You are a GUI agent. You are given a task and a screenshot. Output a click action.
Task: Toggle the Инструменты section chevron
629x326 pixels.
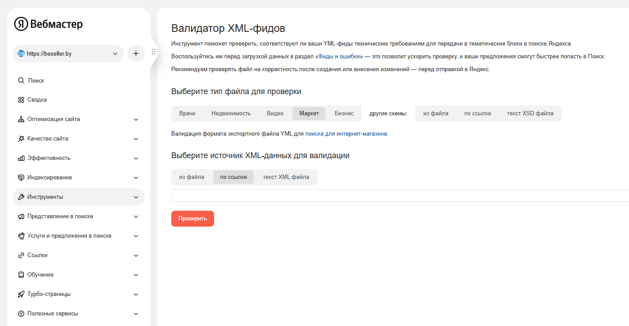pos(136,197)
